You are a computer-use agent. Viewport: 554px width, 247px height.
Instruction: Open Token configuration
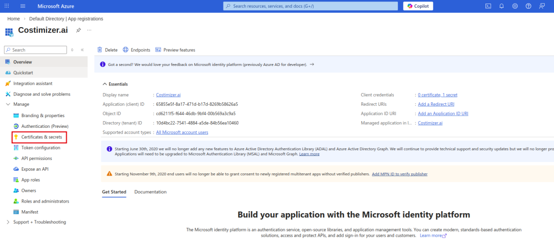tap(40, 148)
